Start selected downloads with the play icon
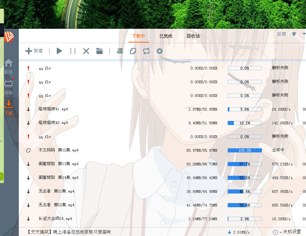306x236 pixels. tap(59, 51)
